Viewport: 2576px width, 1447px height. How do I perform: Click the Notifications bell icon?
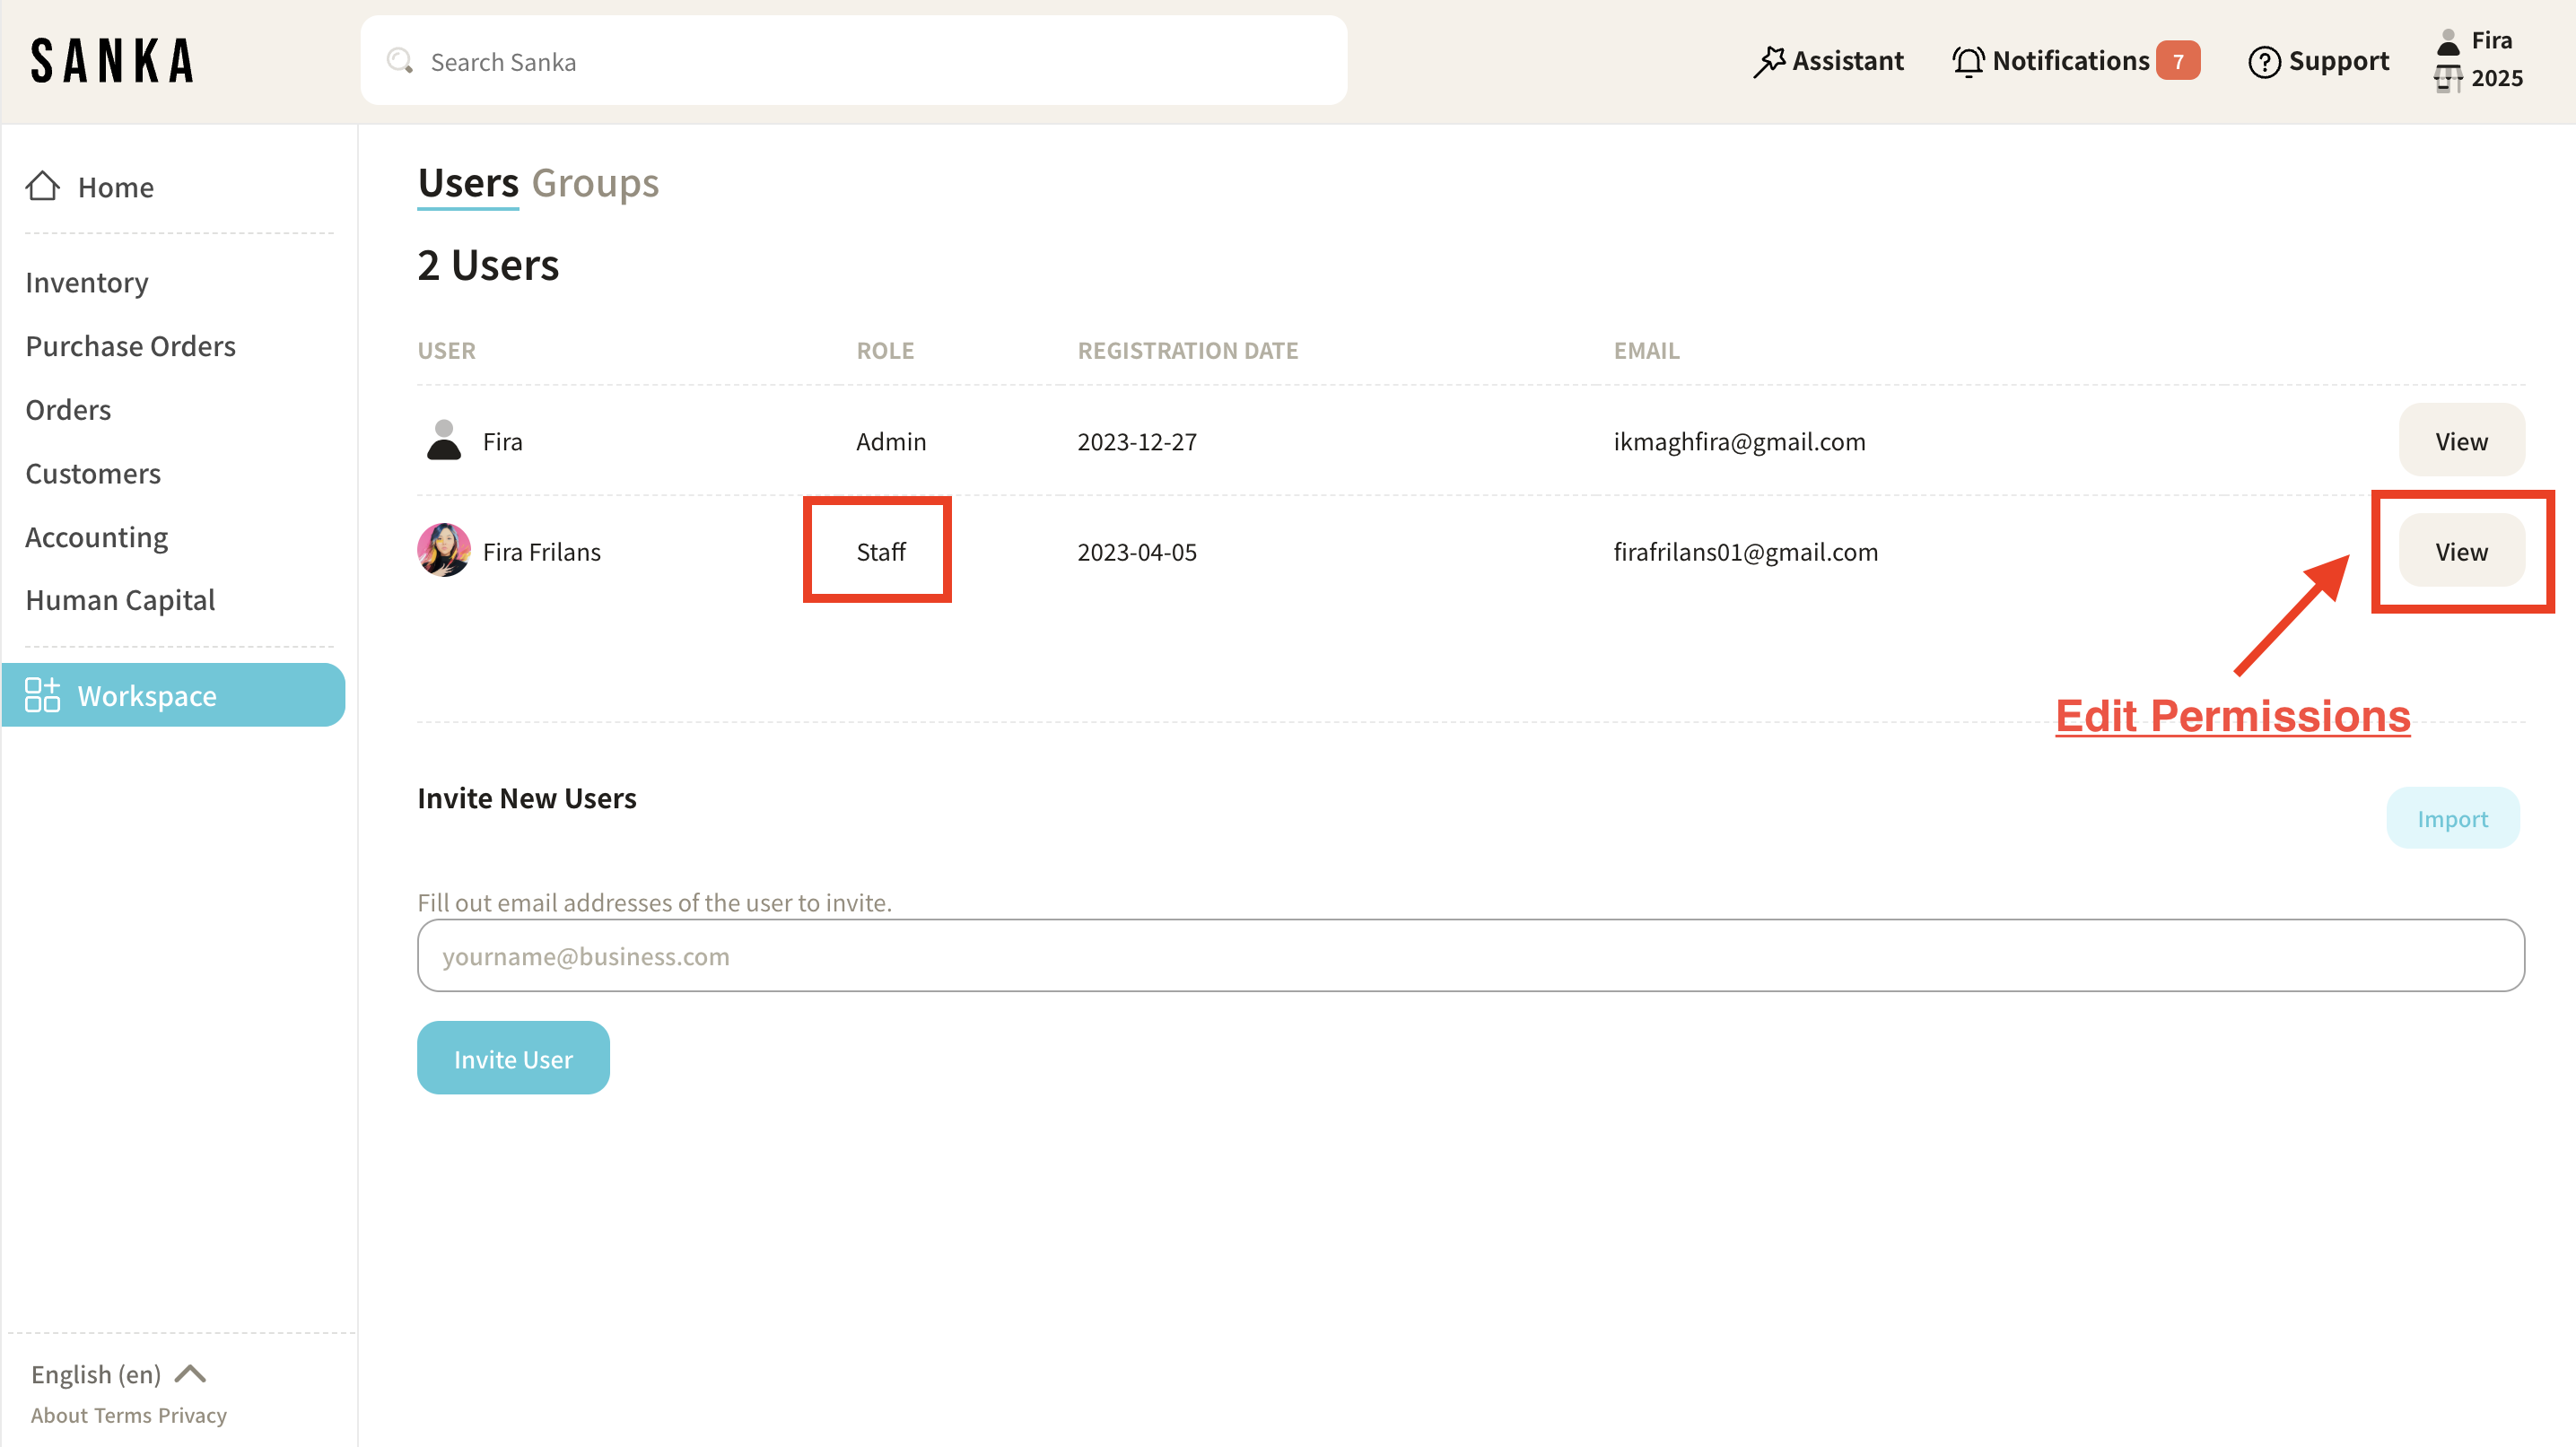[1967, 62]
